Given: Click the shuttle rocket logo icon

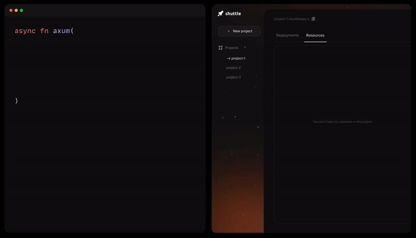Looking at the screenshot, I should [220, 14].
